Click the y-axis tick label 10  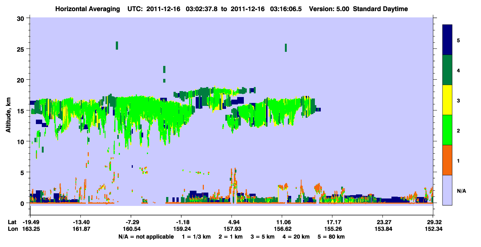(x=21, y=141)
